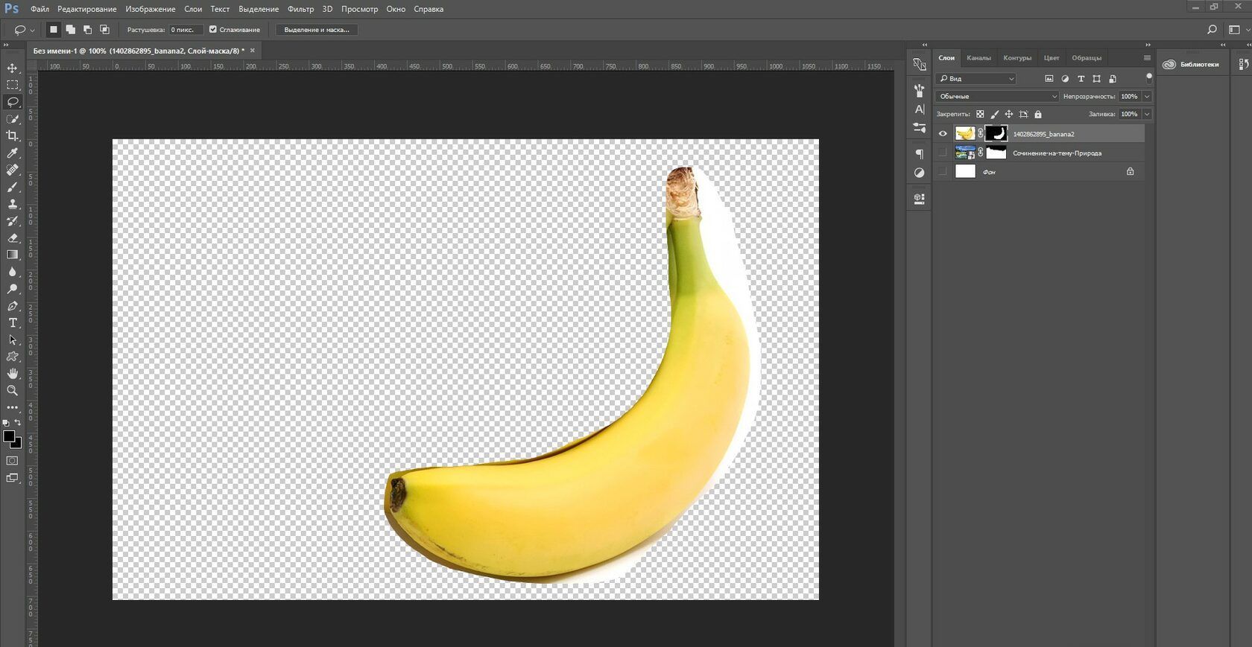
Task: Select the Zoom tool
Action: tap(13, 390)
